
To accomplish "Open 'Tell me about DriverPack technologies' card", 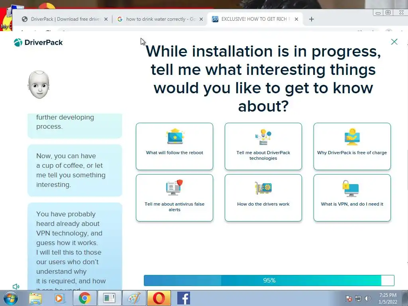I will click(263, 147).
